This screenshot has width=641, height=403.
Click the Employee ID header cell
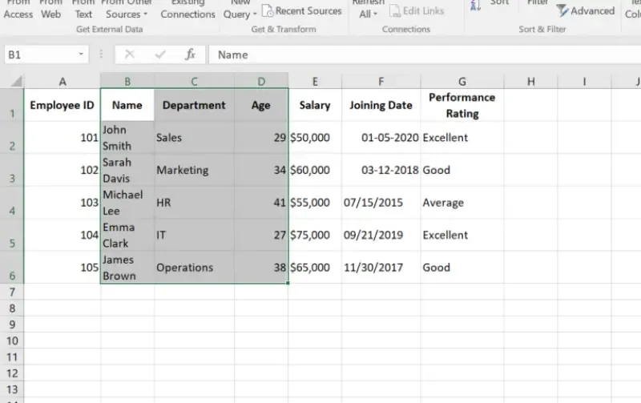coord(62,105)
